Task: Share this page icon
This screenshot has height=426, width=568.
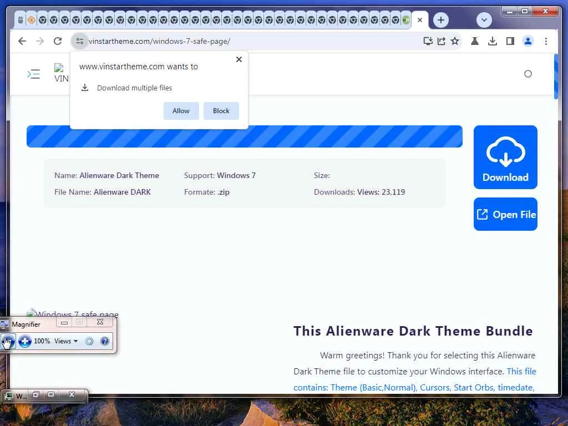Action: tap(441, 41)
